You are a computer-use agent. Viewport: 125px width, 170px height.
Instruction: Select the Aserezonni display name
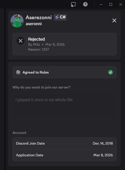(x=39, y=17)
